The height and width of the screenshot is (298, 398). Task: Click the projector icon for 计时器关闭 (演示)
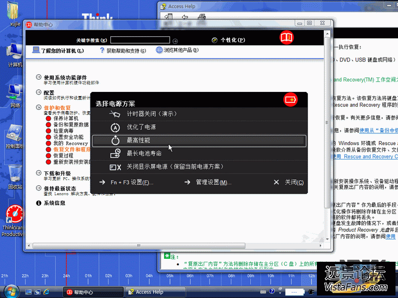115,114
